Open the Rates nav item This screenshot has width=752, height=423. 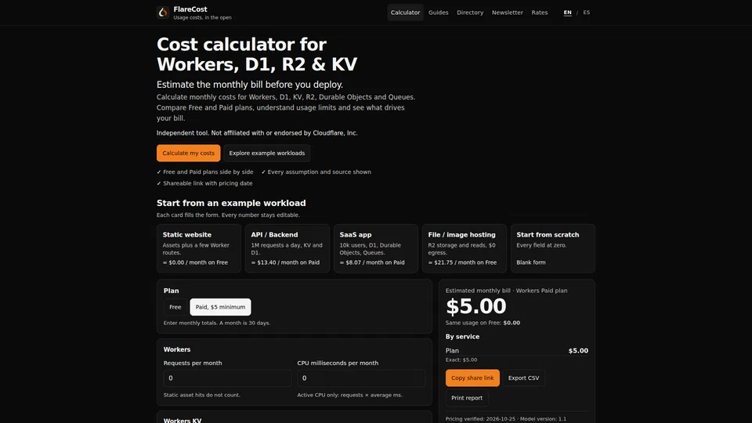tap(540, 13)
